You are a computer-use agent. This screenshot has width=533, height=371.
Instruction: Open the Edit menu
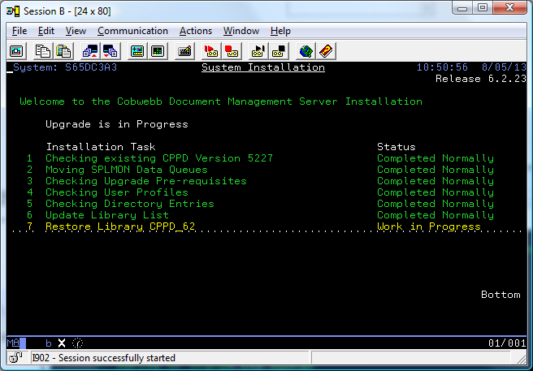coord(45,31)
